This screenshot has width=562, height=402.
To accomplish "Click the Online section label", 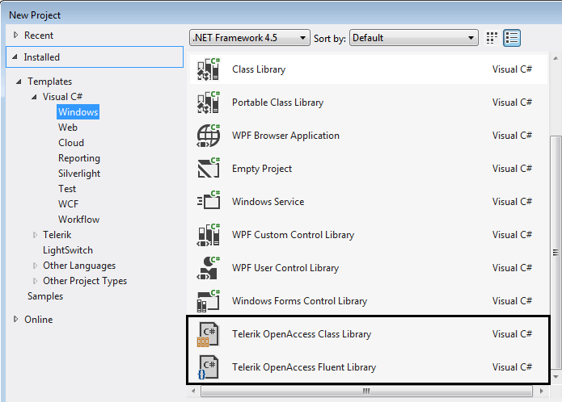I will pyautogui.click(x=38, y=320).
